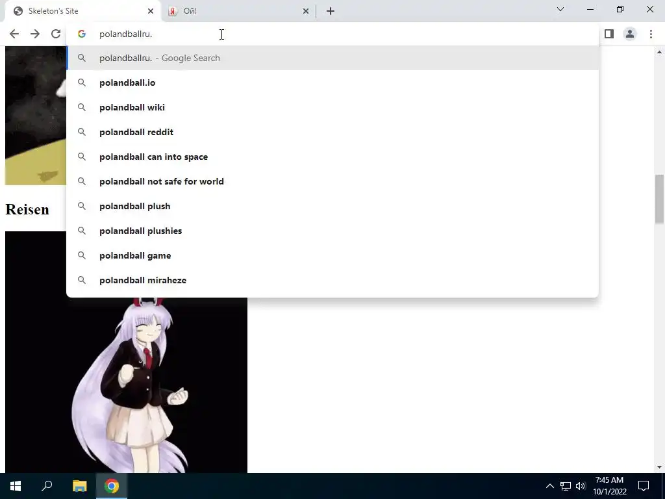
Task: Select the polandball plush suggestion
Action: 332,206
